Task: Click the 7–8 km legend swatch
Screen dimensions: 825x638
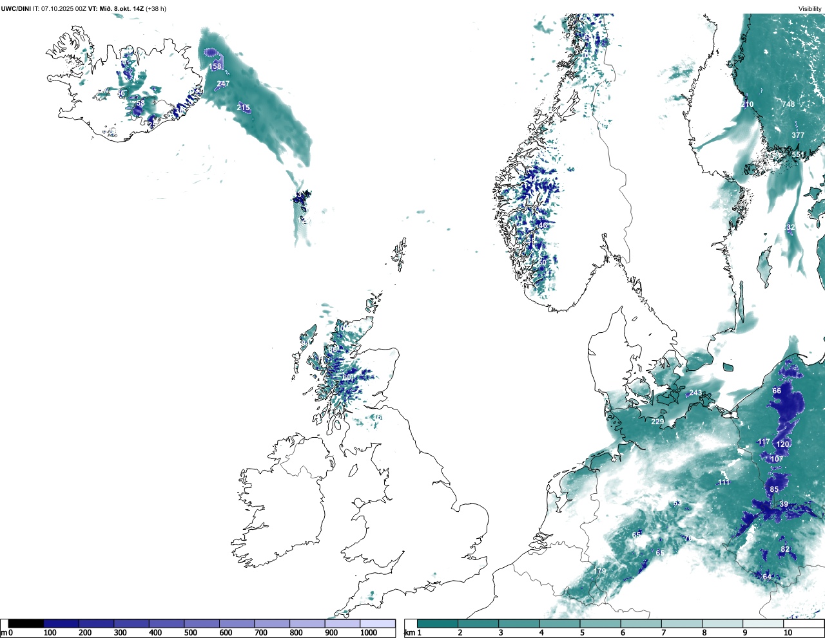Action: click(x=682, y=623)
